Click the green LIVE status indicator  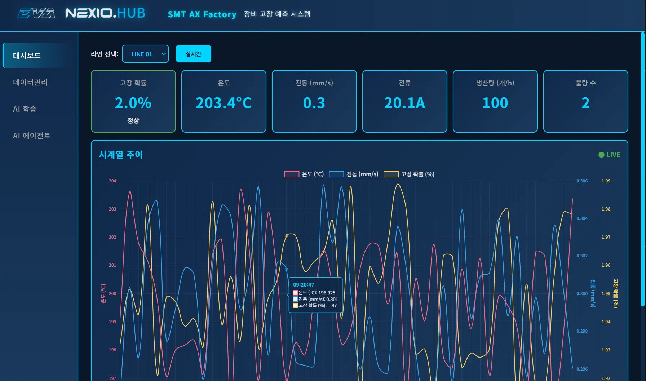point(609,155)
